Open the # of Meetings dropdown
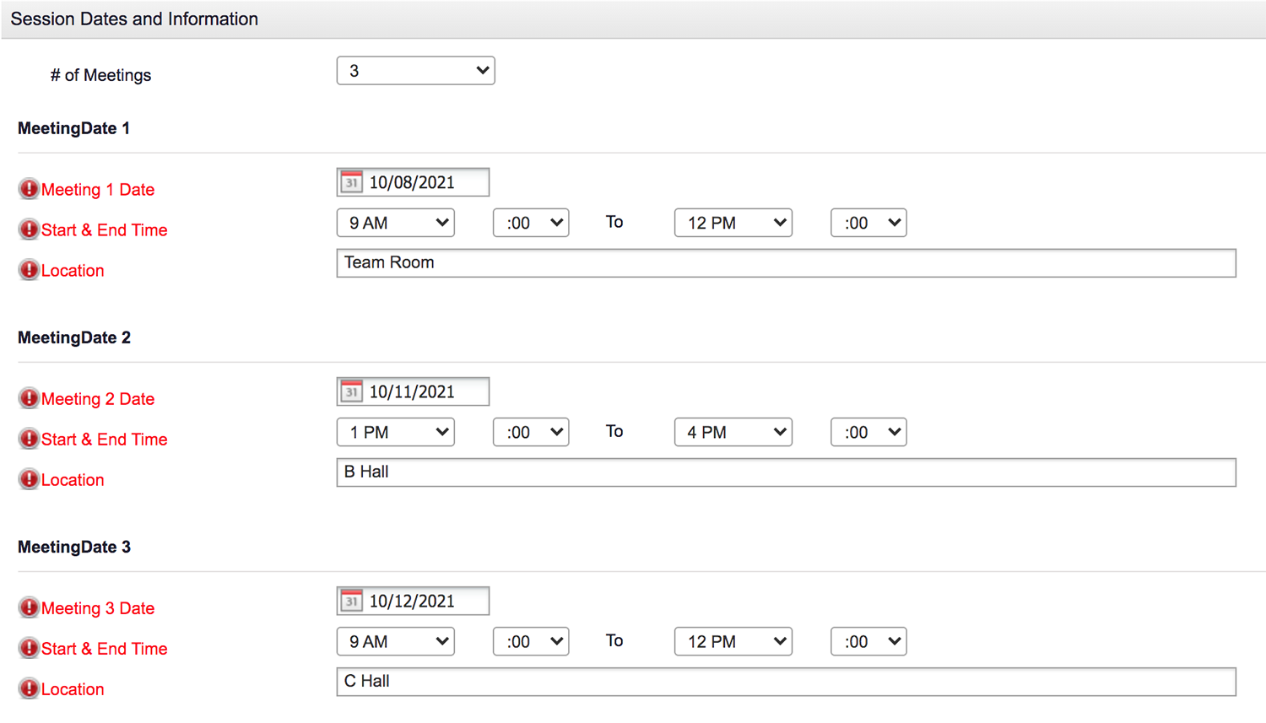Screen dimensions: 1266x723 [415, 71]
